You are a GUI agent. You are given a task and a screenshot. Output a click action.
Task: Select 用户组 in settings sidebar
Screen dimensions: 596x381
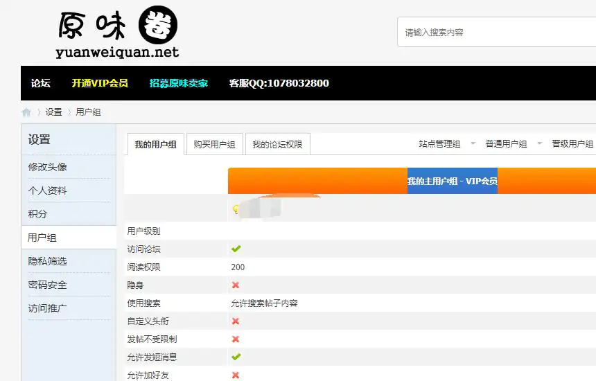pos(69,238)
